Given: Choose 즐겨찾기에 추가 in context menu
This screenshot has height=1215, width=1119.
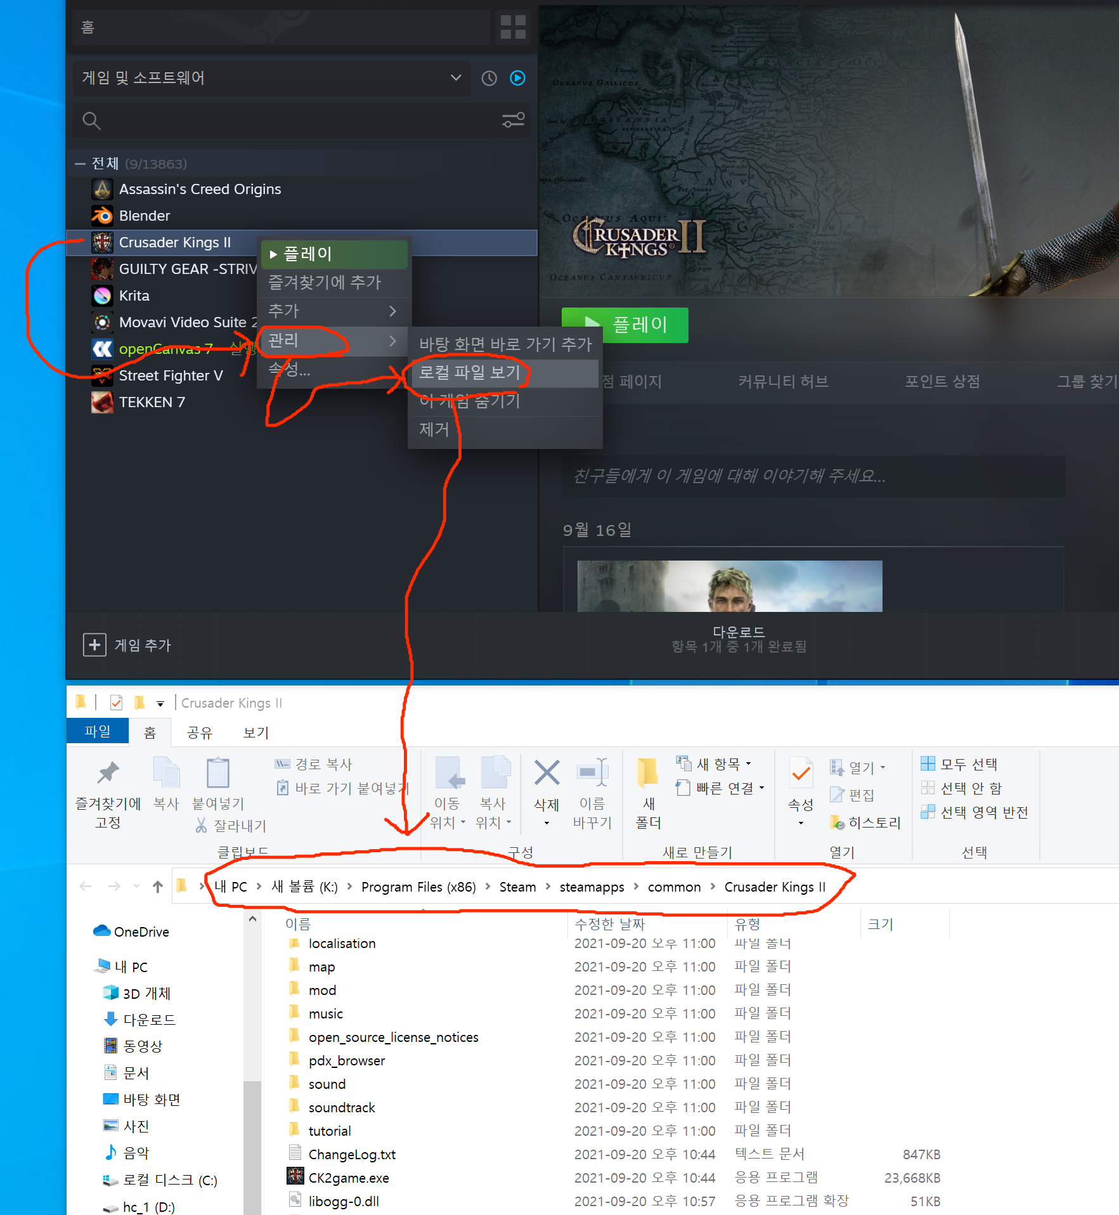Looking at the screenshot, I should [334, 282].
